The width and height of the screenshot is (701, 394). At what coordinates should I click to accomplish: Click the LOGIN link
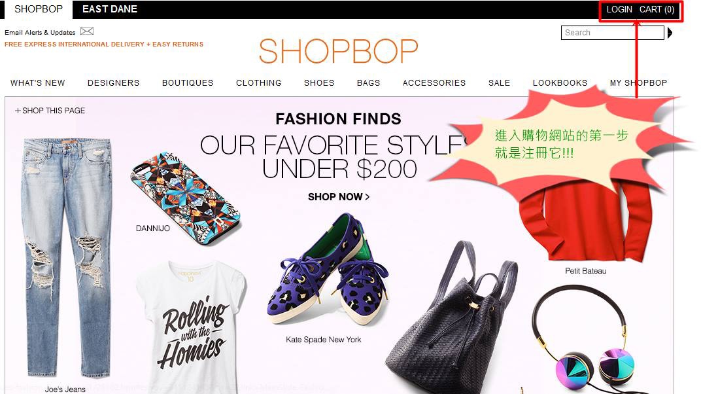click(x=619, y=9)
